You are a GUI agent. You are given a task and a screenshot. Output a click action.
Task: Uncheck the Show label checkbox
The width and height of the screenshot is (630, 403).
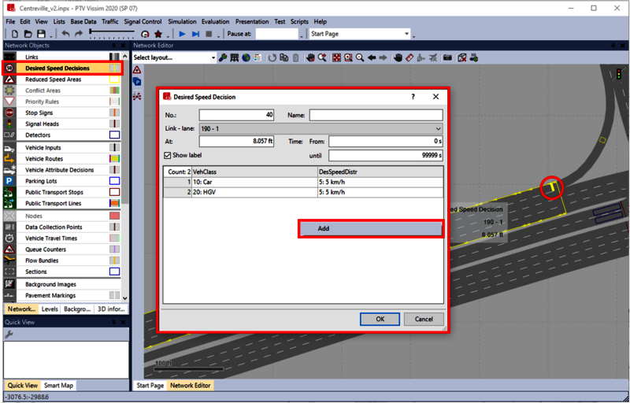click(168, 156)
